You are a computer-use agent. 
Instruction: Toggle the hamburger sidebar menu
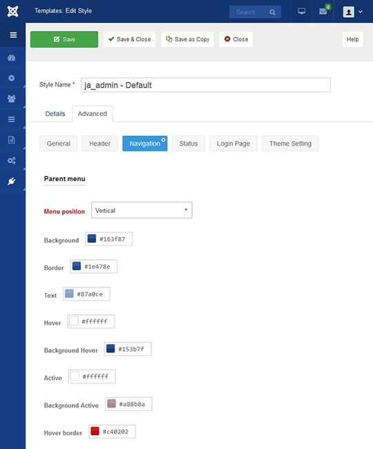tap(13, 35)
